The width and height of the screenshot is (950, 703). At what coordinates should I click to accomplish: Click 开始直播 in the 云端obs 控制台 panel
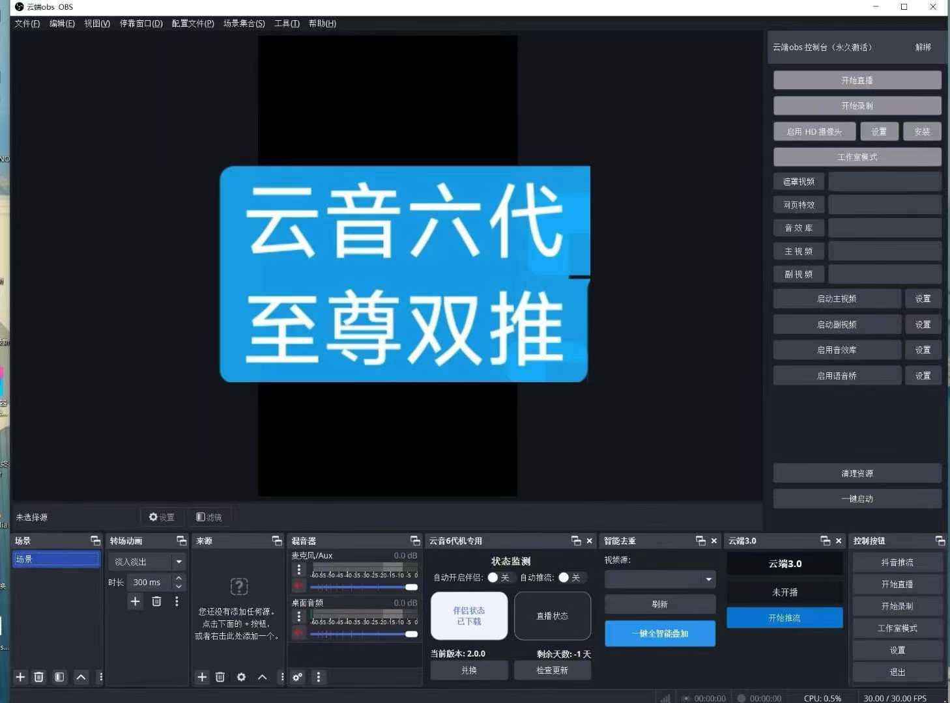857,80
